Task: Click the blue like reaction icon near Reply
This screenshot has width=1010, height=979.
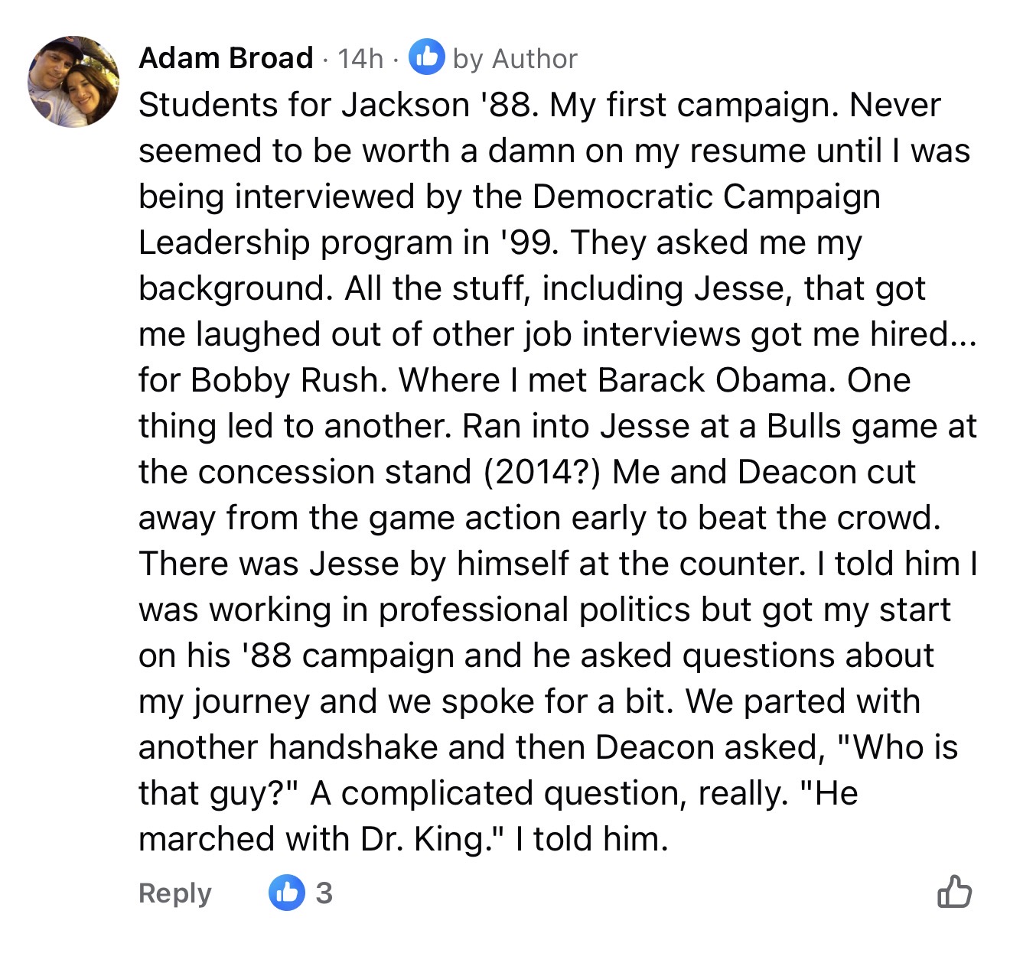Action: 287,893
